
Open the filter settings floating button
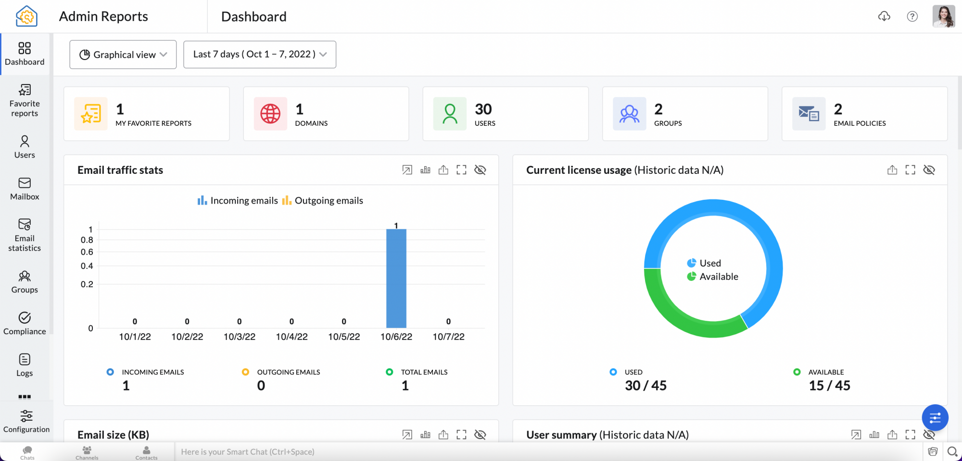click(x=935, y=418)
